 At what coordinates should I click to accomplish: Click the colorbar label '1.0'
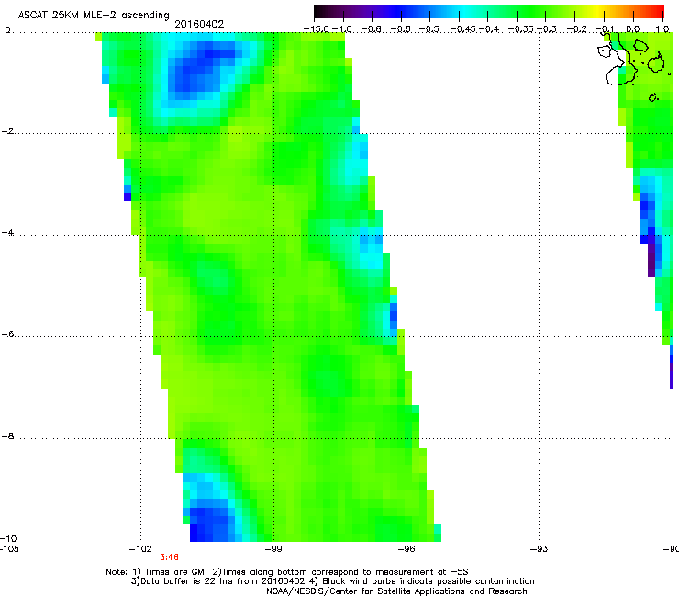662,29
